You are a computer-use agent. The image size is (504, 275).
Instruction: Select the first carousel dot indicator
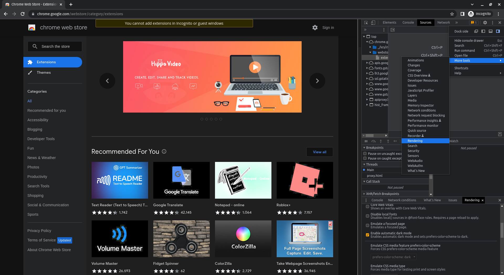202,119
